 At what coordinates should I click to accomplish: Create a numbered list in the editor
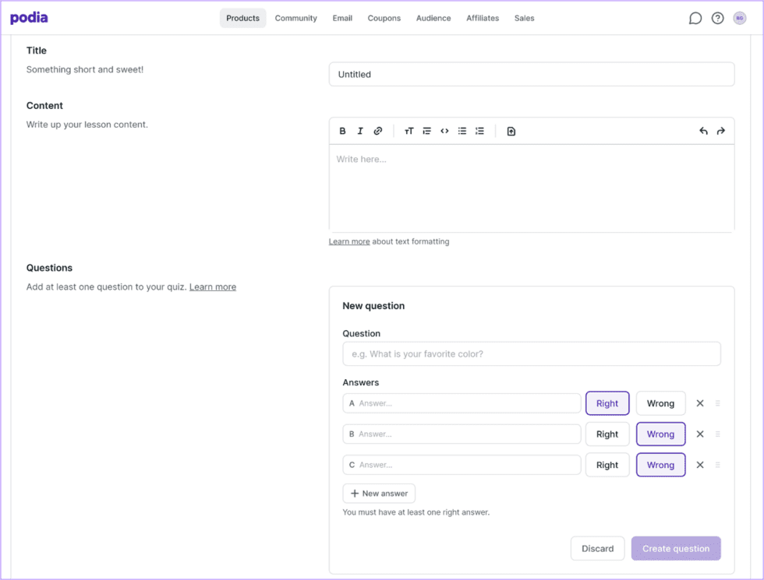(x=479, y=131)
